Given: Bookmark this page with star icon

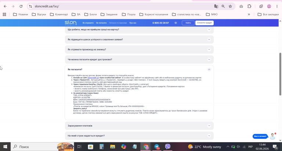Looking at the screenshot, I should pos(230,6).
